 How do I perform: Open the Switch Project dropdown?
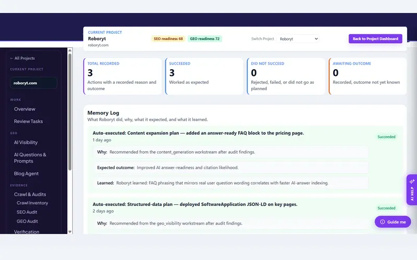(x=298, y=38)
